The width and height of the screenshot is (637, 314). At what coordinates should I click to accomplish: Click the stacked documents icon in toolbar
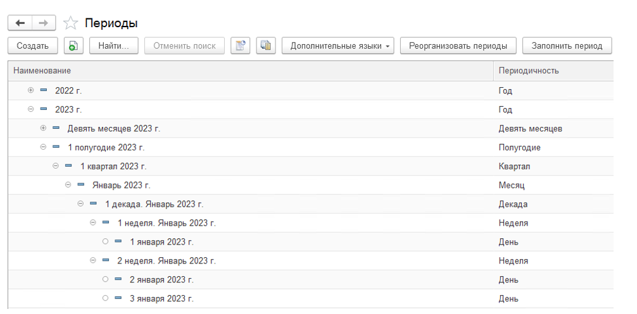[x=266, y=45]
